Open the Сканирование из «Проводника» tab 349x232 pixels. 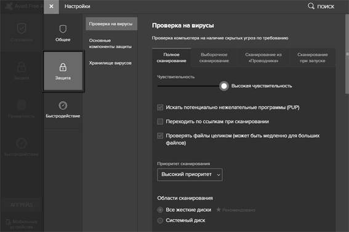coord(263,58)
